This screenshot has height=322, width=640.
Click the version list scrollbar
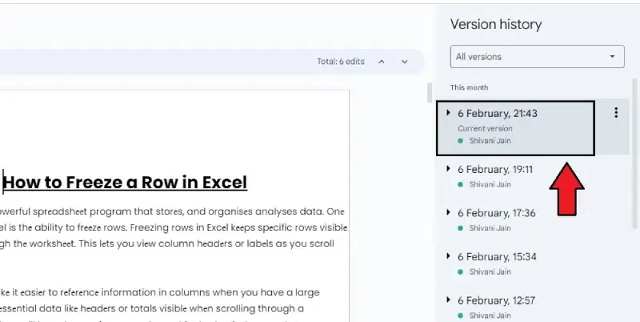click(x=634, y=153)
